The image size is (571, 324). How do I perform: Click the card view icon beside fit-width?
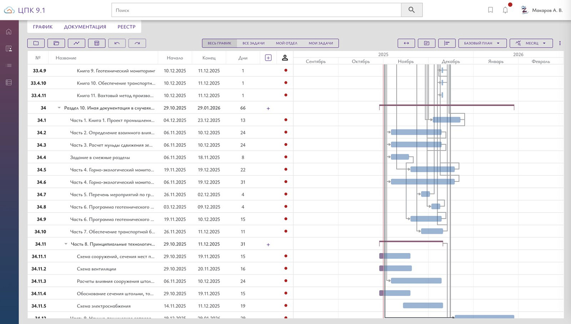point(426,43)
